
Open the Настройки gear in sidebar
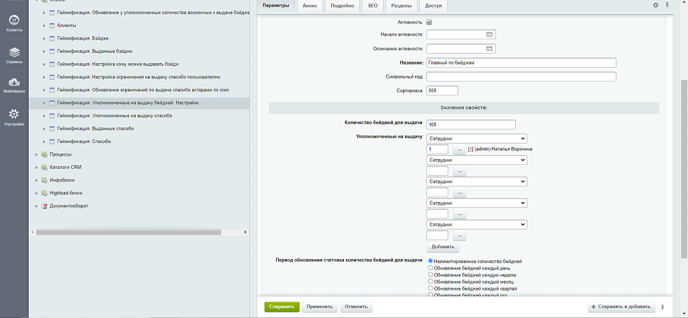[14, 117]
